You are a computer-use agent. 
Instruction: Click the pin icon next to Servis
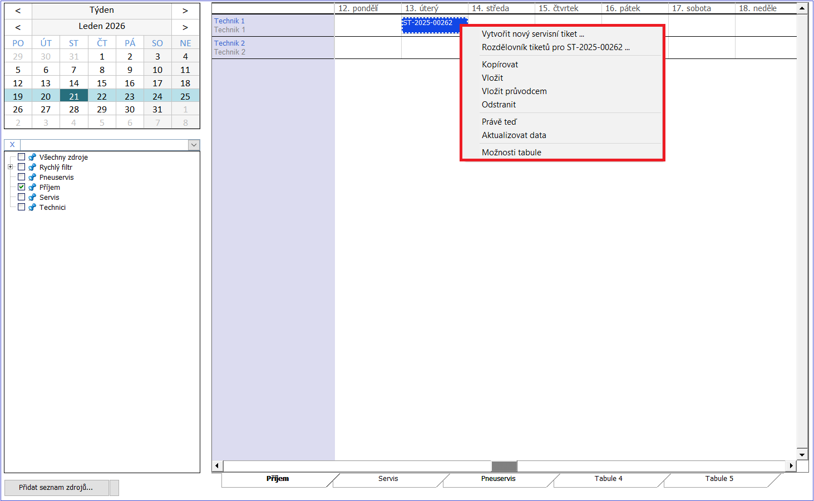click(32, 198)
